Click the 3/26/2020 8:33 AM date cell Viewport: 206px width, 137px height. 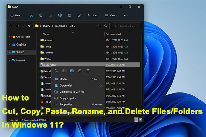coord(115,96)
